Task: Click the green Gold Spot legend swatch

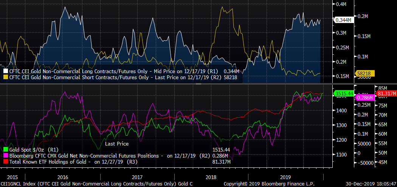Action: point(6,150)
